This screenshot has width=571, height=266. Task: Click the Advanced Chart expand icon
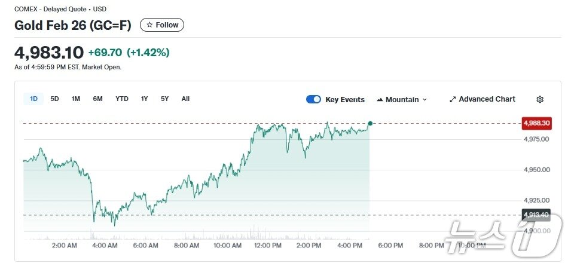click(453, 99)
